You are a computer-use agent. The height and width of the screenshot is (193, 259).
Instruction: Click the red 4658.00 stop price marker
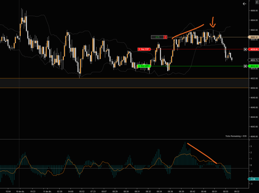click(x=254, y=49)
